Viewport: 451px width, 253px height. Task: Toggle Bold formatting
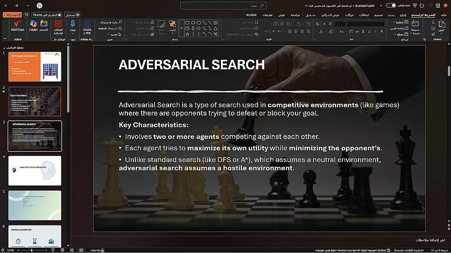point(382,32)
